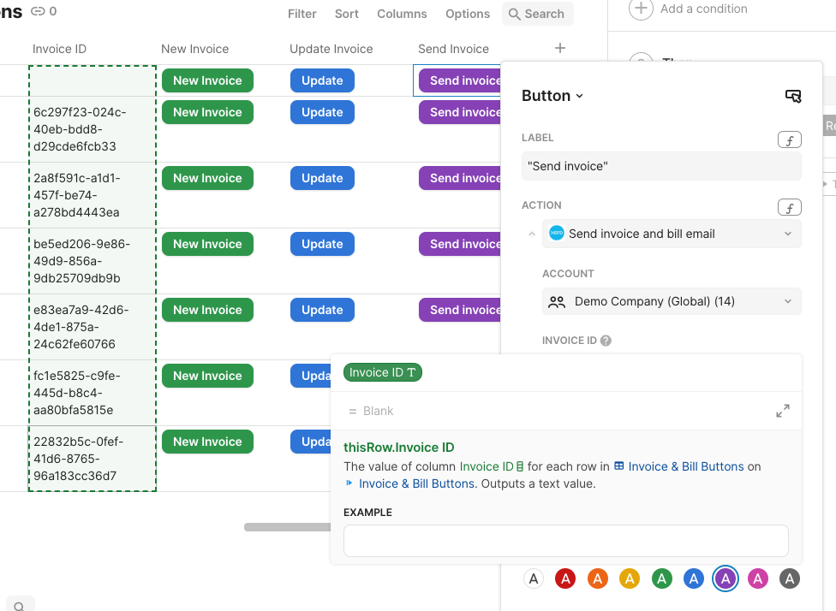This screenshot has height=611, width=836.
Task: Click Update button in row e83ea7a9
Action: tap(322, 310)
